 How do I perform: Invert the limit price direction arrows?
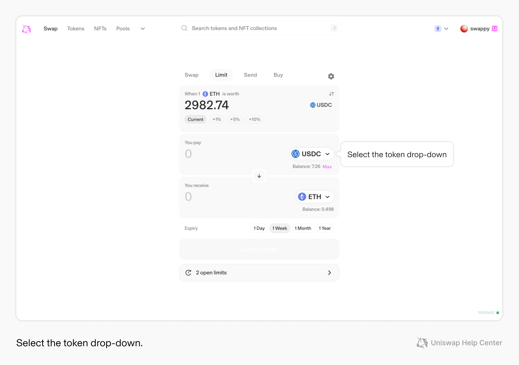[x=331, y=94]
